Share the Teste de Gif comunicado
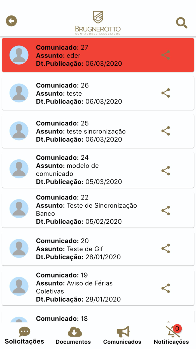 [x=166, y=249]
